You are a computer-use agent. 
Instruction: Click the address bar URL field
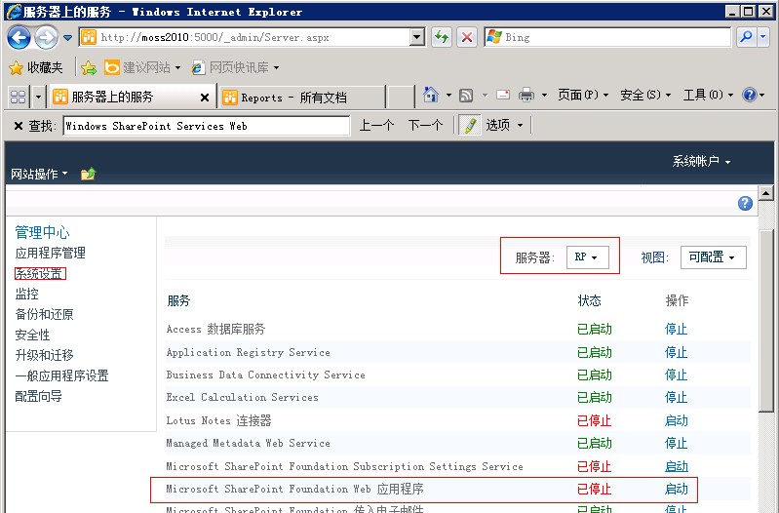coord(246,37)
